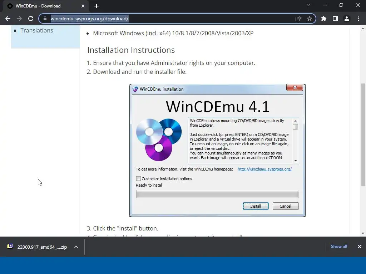Click the installer screenshot's Install button
Image resolution: width=366 pixels, height=274 pixels.
click(256, 206)
